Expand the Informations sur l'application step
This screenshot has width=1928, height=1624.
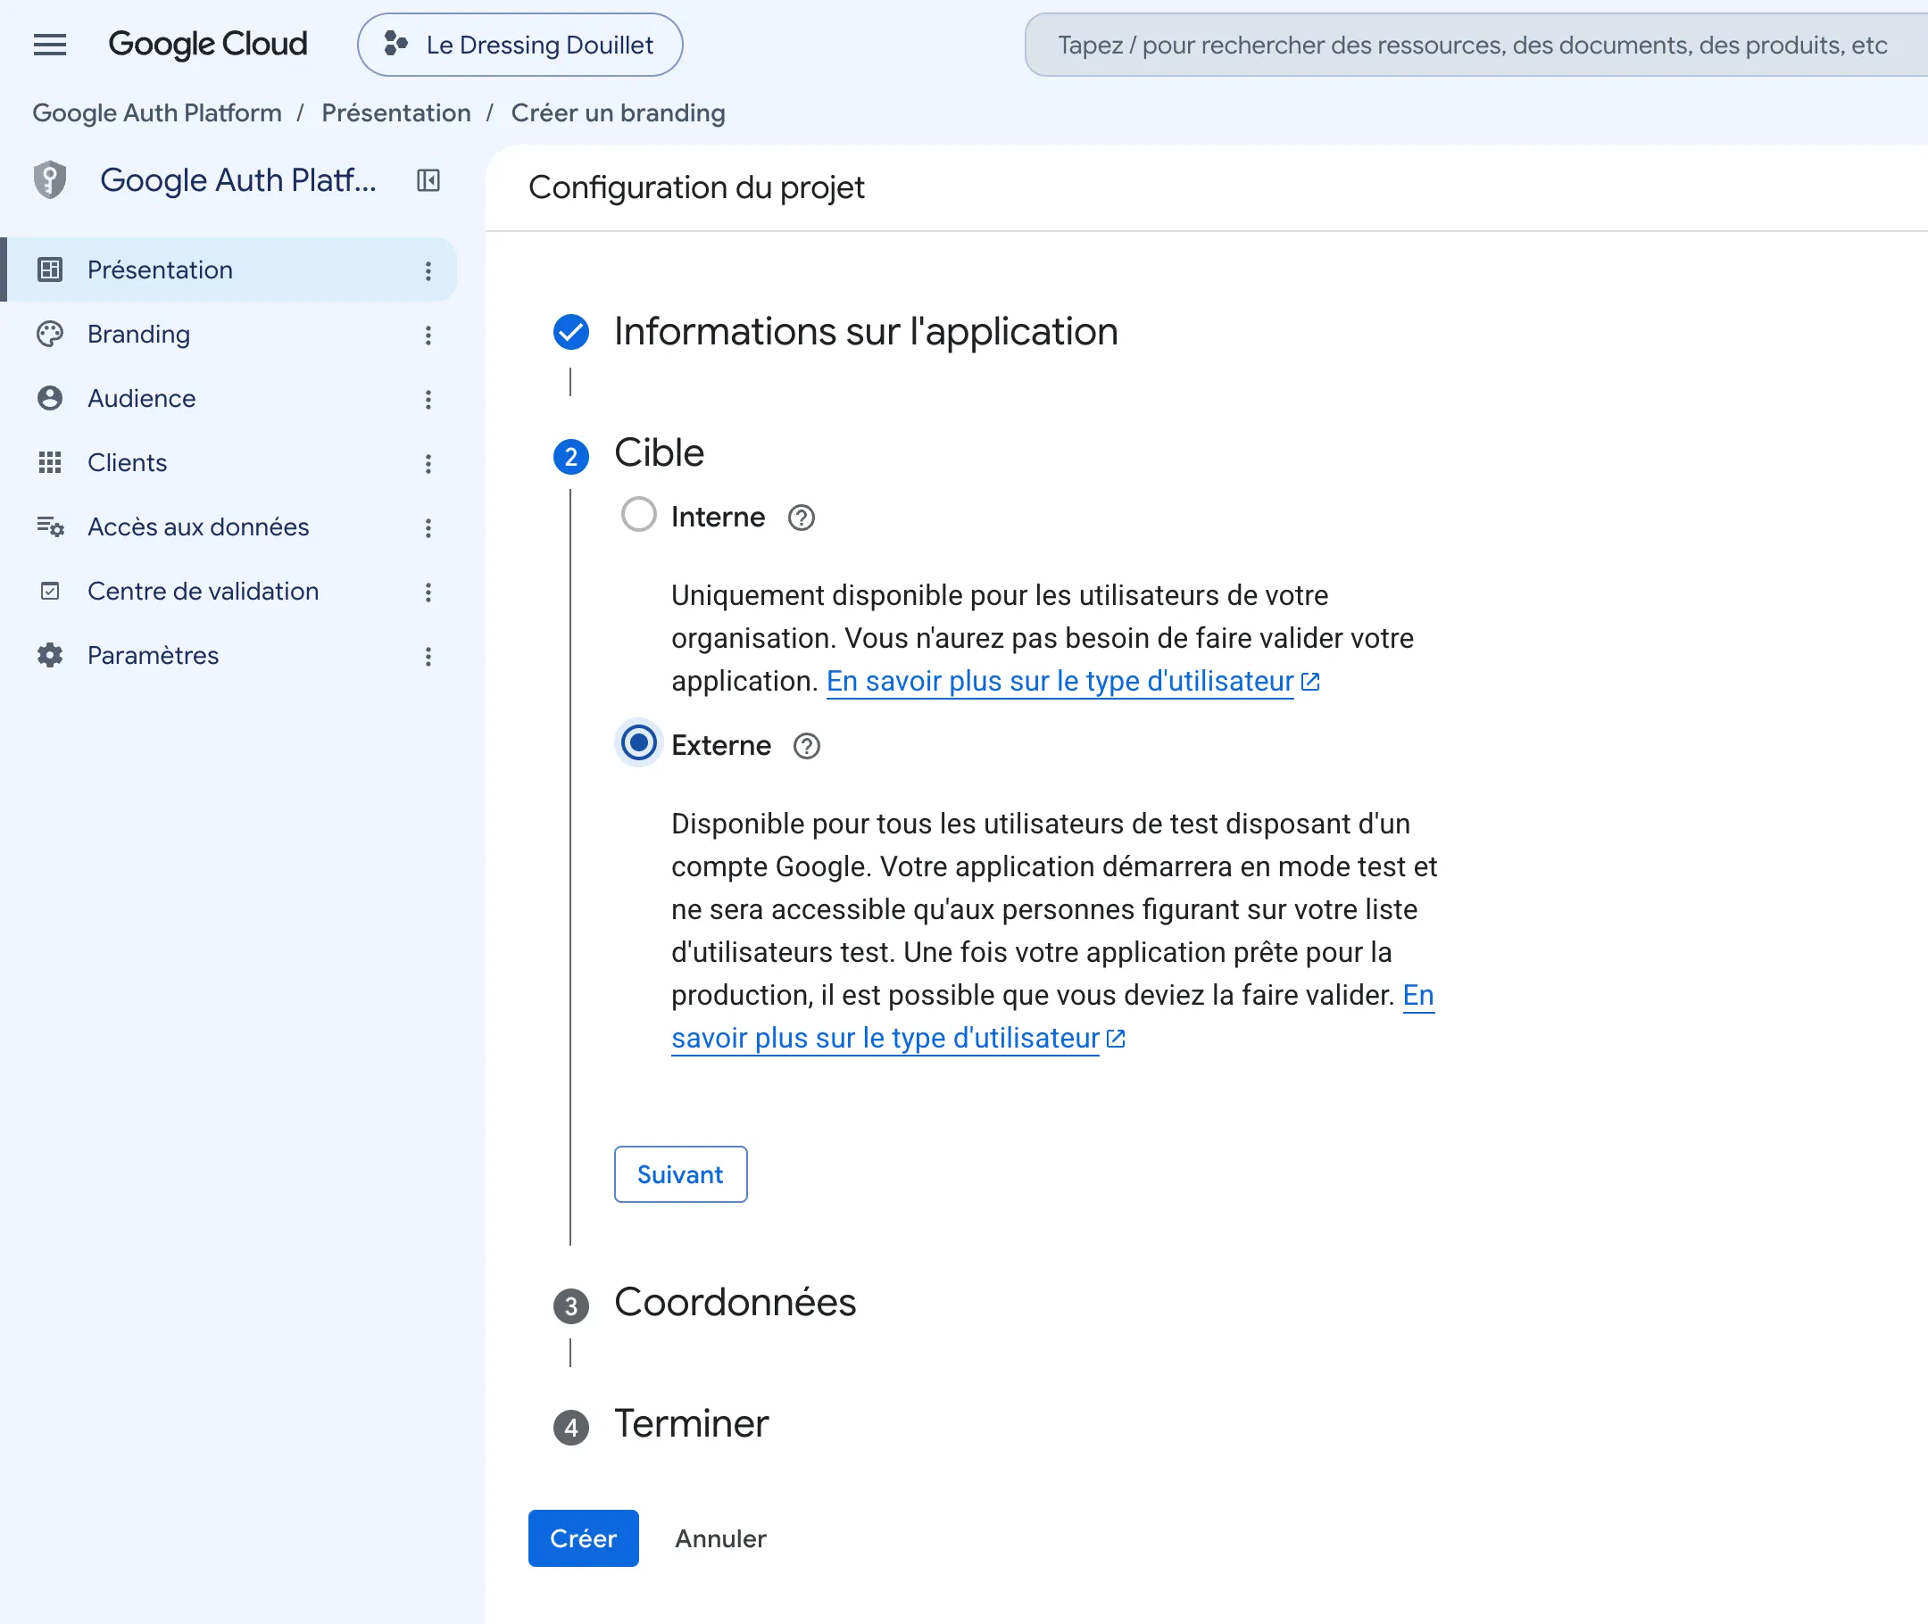click(866, 331)
